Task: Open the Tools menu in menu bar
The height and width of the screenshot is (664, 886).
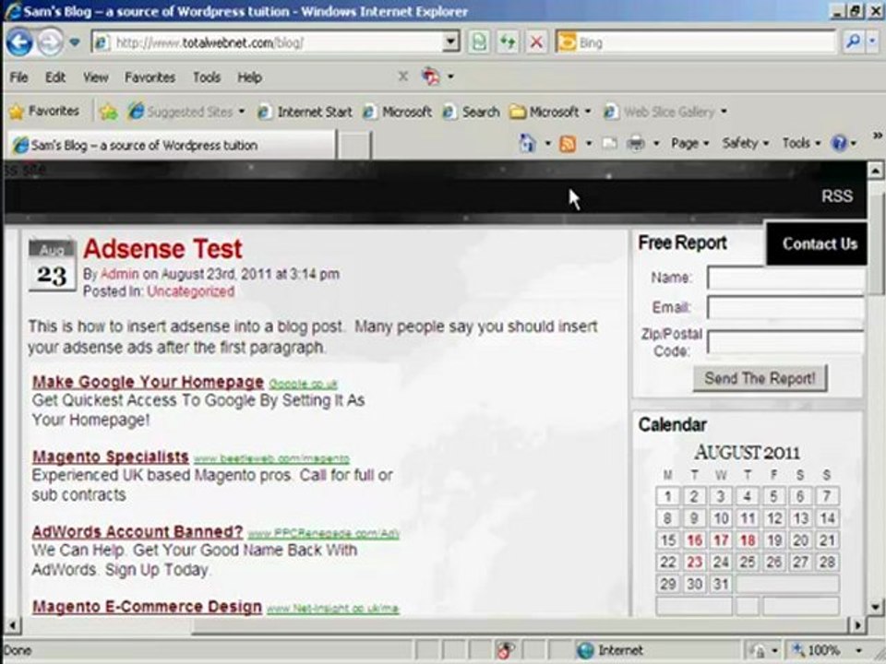Action: [207, 77]
